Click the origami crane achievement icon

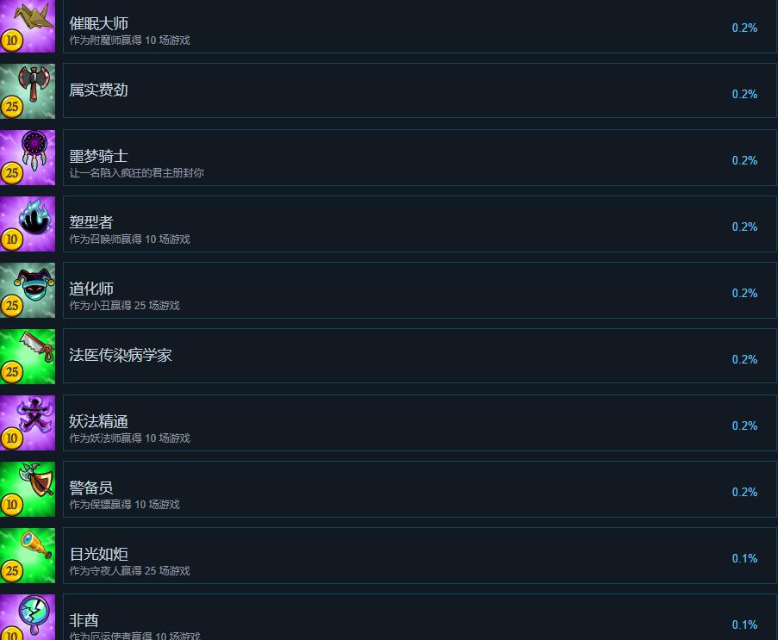(28, 26)
